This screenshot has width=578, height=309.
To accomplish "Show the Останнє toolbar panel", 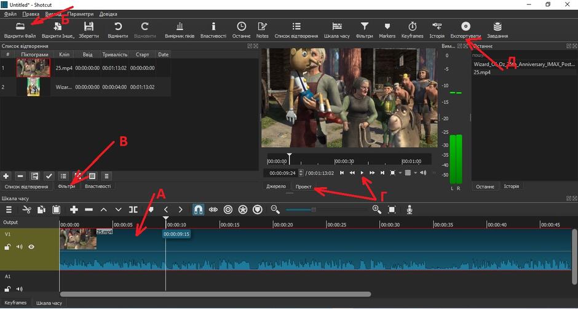I will pyautogui.click(x=241, y=30).
